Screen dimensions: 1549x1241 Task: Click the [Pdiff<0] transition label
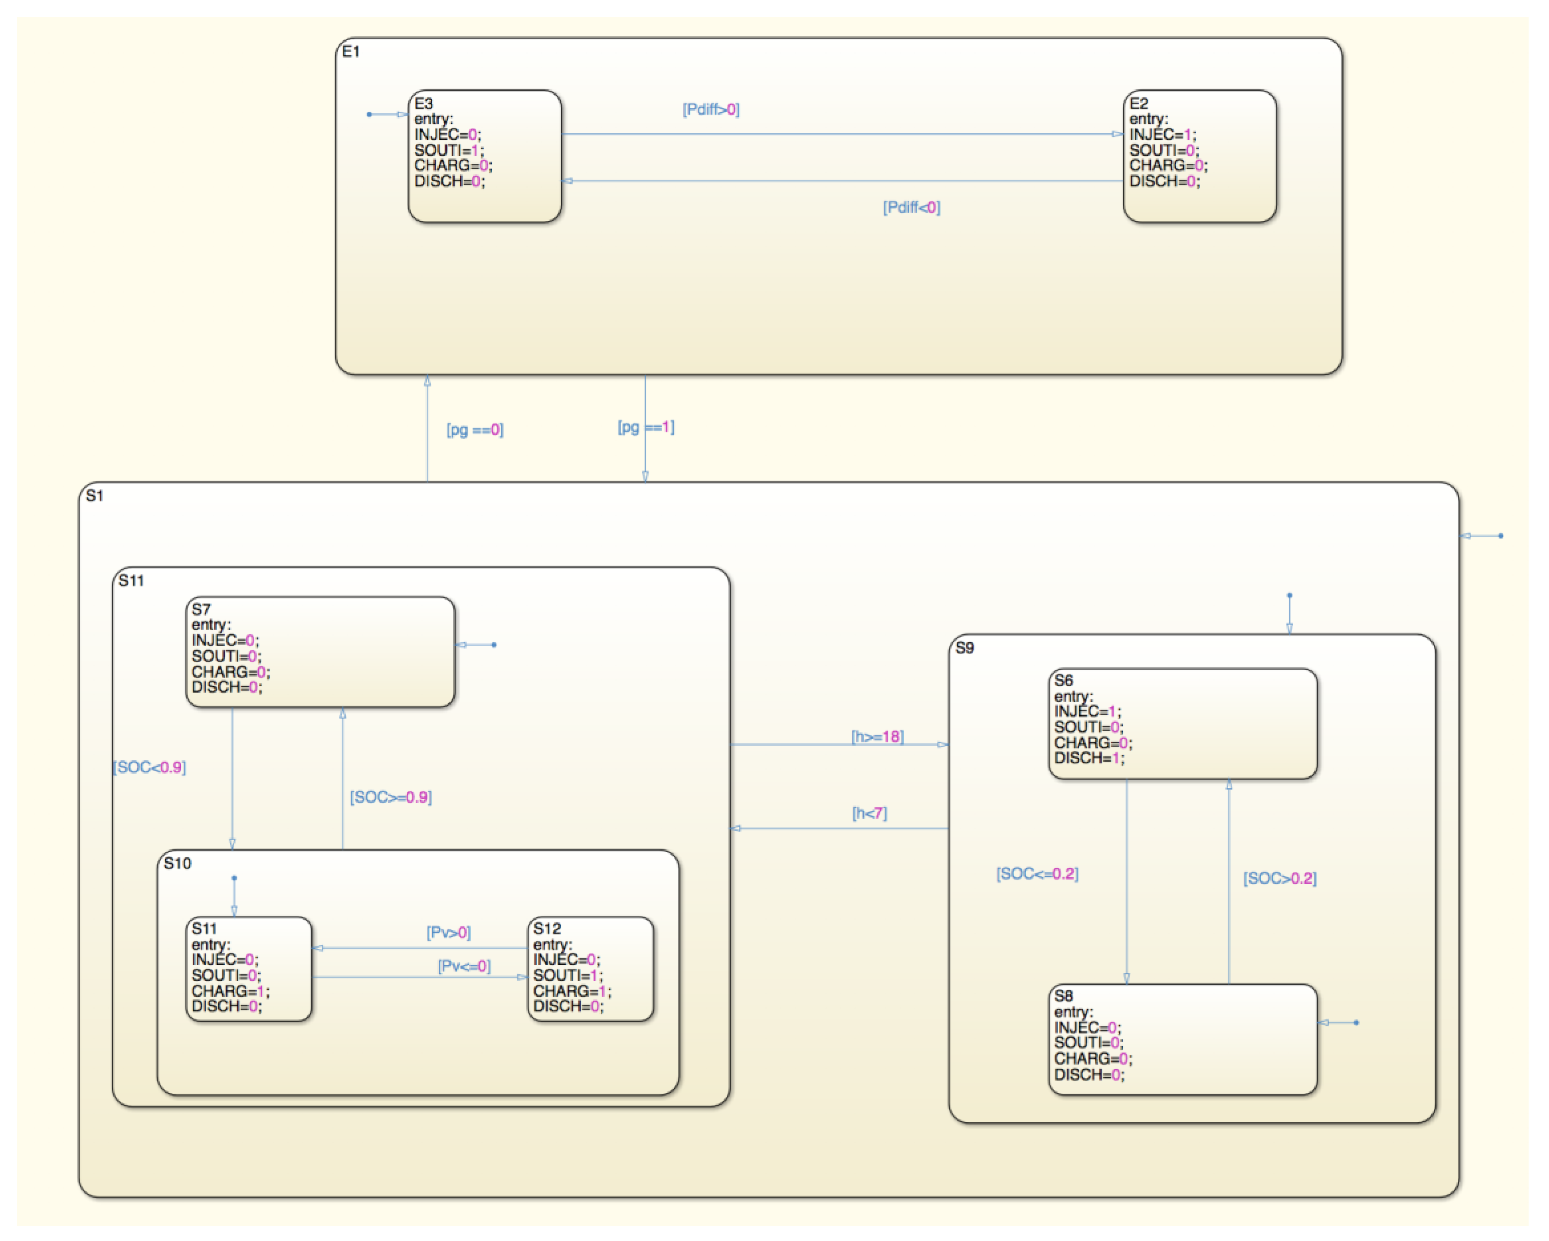coord(911,207)
